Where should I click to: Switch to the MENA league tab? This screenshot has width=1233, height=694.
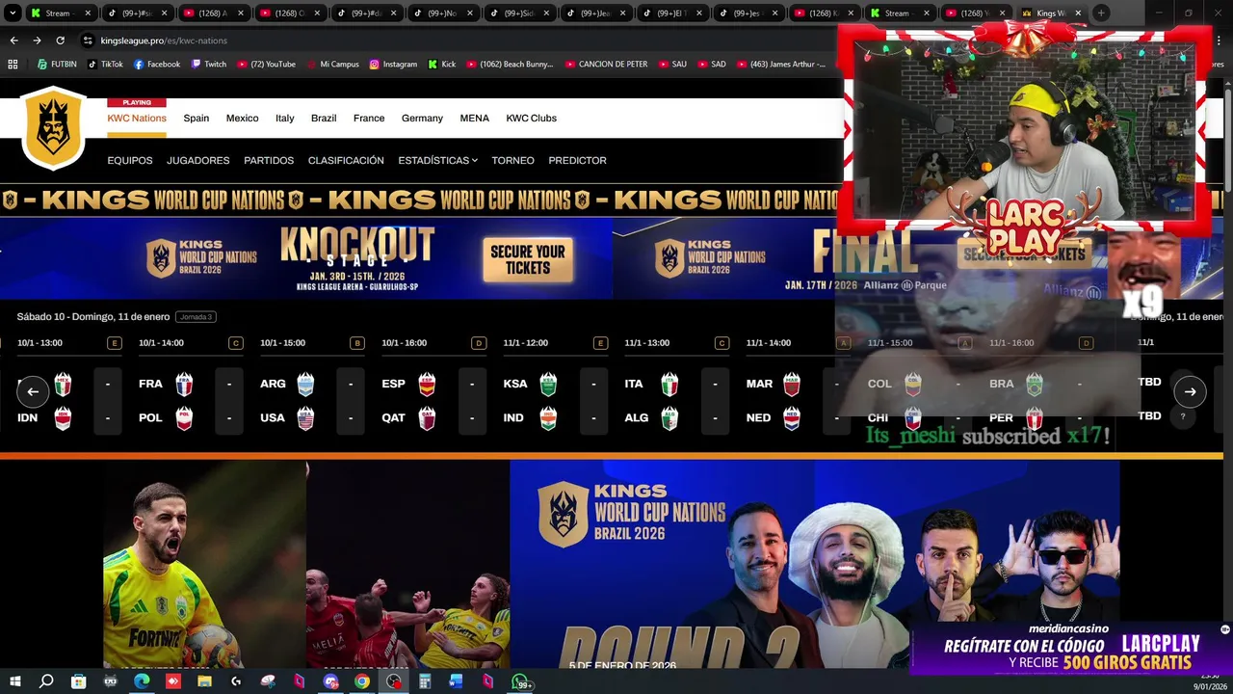click(x=475, y=118)
